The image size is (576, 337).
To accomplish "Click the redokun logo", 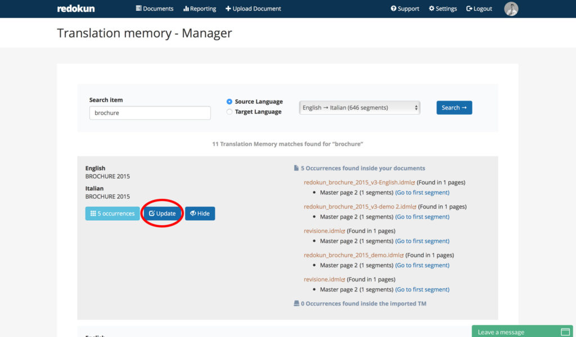I will pyautogui.click(x=76, y=8).
